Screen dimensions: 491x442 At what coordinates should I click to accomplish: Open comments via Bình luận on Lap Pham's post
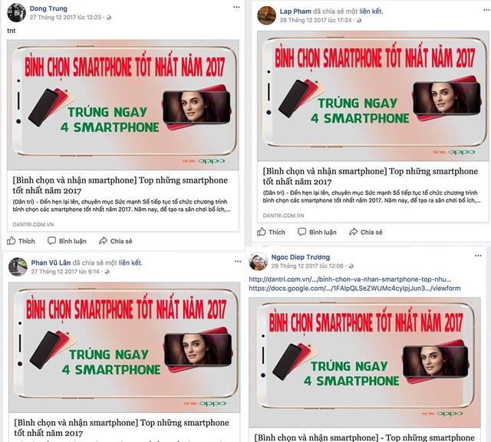(302, 232)
